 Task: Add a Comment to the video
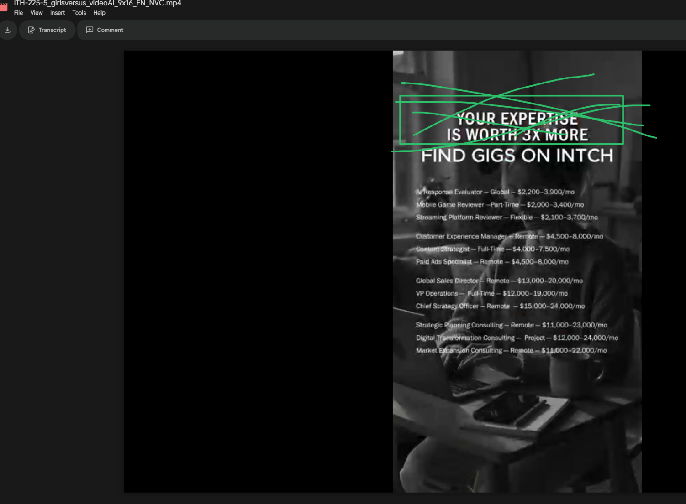(x=105, y=30)
